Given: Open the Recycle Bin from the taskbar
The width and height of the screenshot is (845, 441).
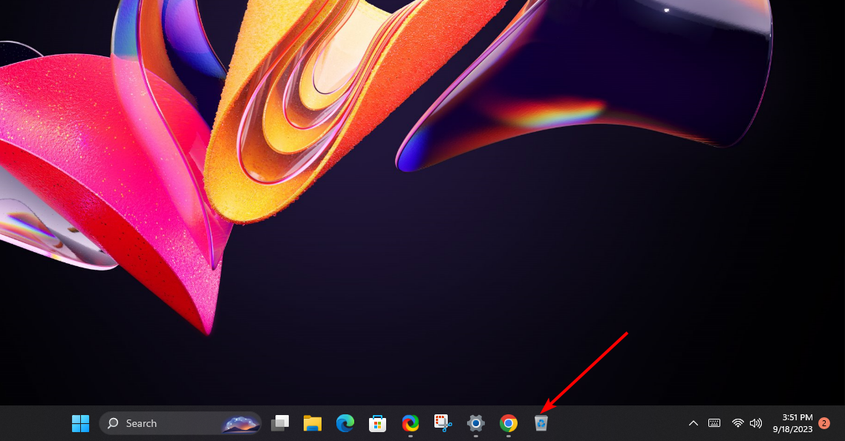Looking at the screenshot, I should tap(541, 423).
